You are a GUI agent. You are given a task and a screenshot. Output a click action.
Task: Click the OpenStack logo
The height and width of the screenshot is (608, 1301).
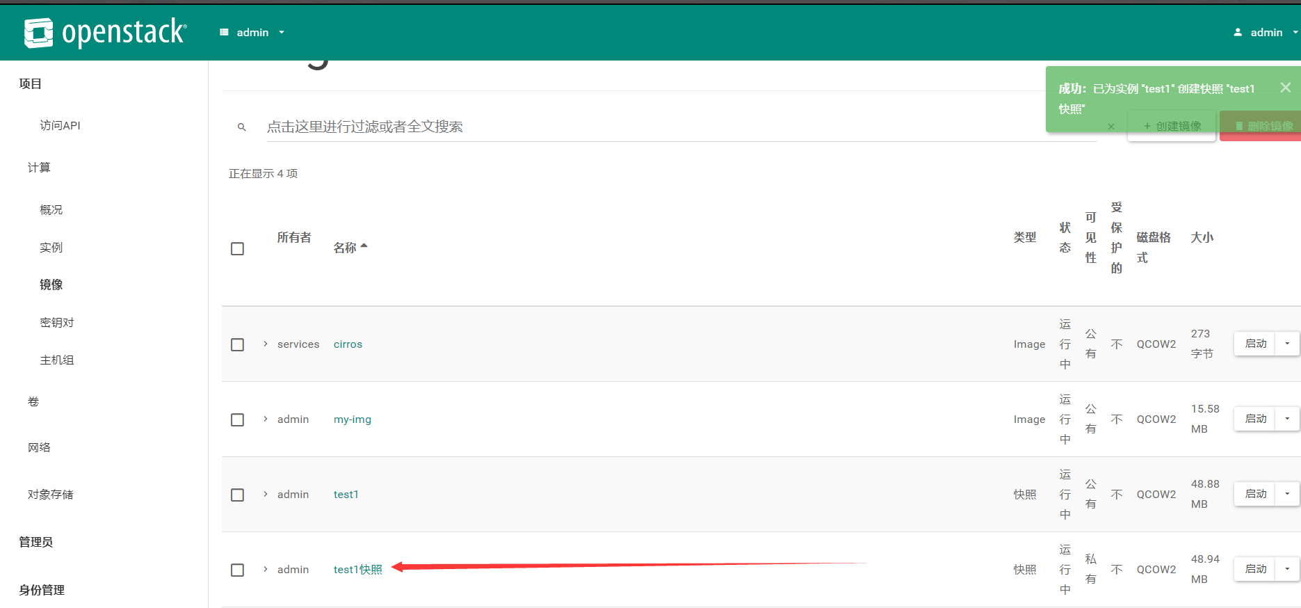(105, 33)
